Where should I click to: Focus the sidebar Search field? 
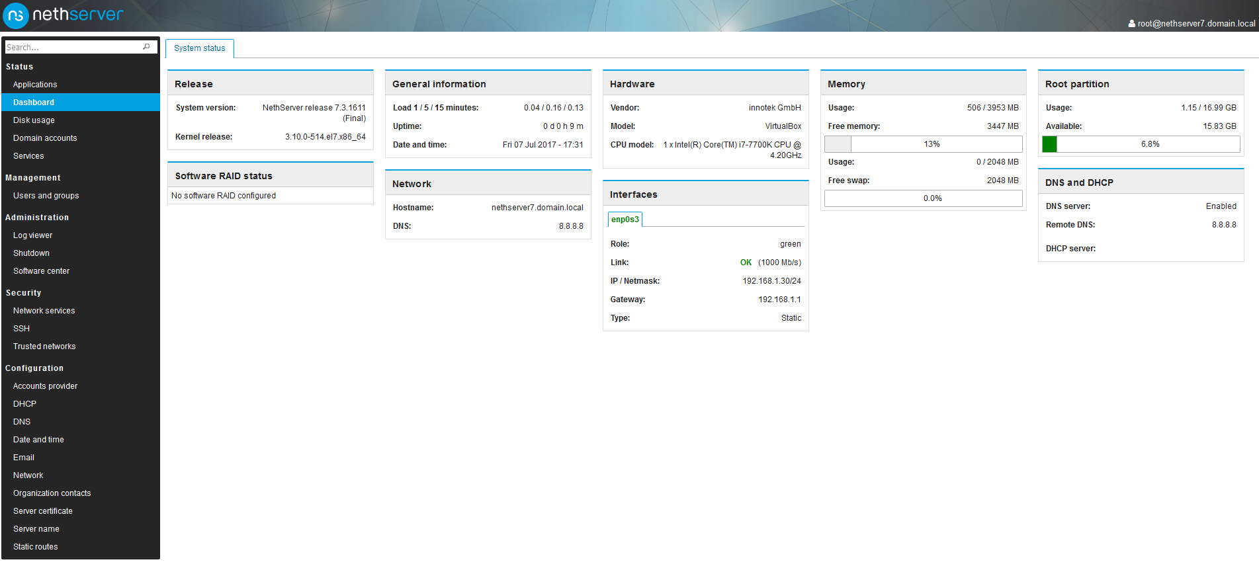click(x=73, y=47)
